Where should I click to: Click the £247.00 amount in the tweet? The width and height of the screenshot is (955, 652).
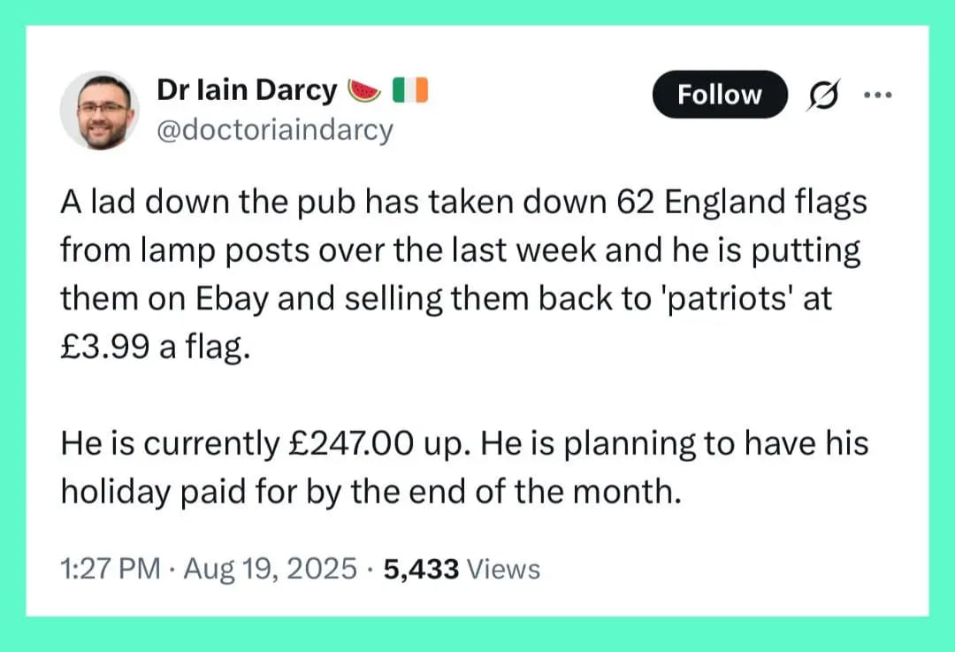coord(350,442)
